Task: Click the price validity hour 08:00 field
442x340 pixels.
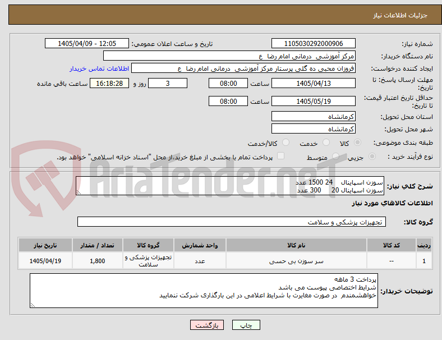Action: click(228, 101)
